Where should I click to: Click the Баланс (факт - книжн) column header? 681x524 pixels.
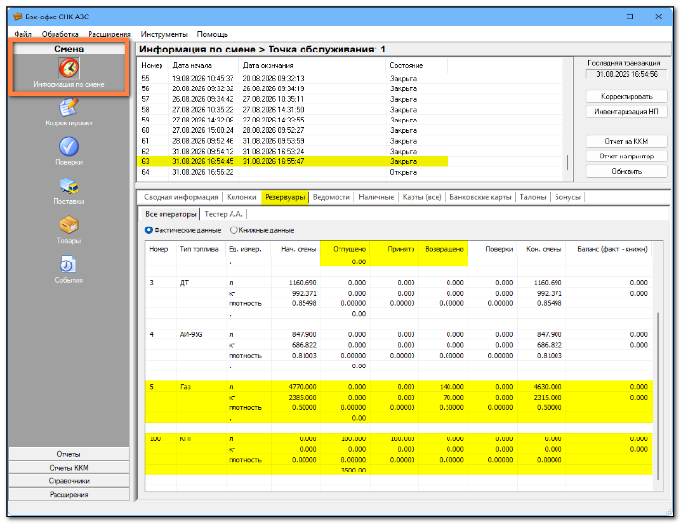(609, 249)
